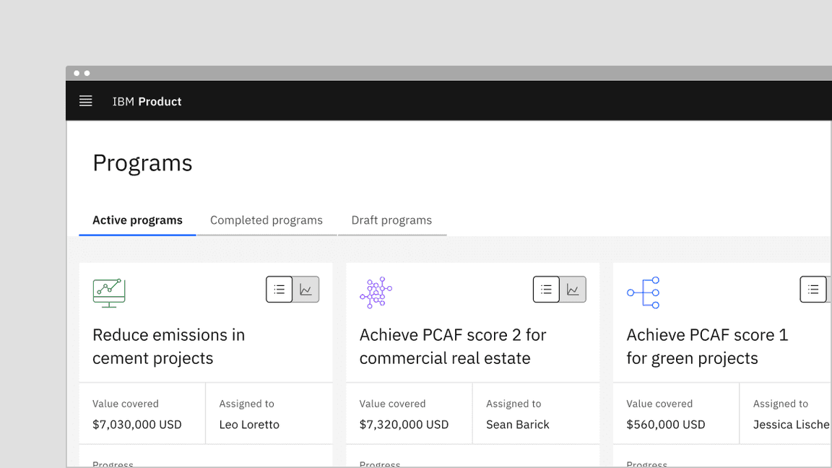Click the green emissions monitor chart icon
The width and height of the screenshot is (832, 468).
click(108, 292)
